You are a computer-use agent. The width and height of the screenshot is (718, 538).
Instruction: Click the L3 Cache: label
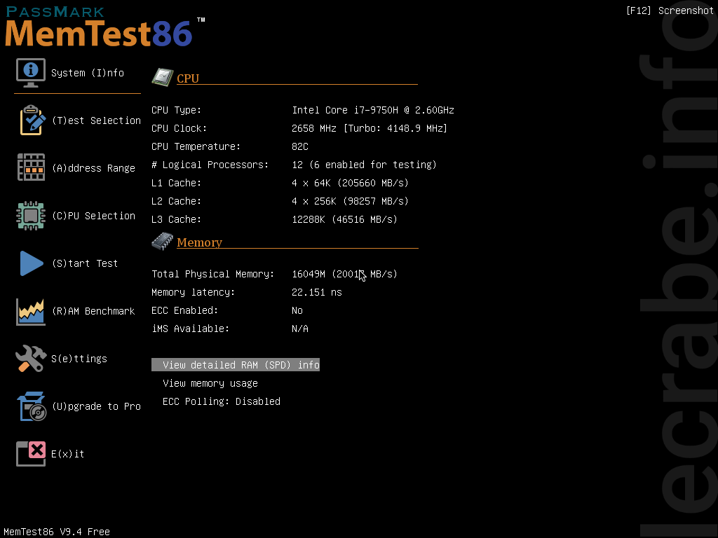tap(176, 219)
